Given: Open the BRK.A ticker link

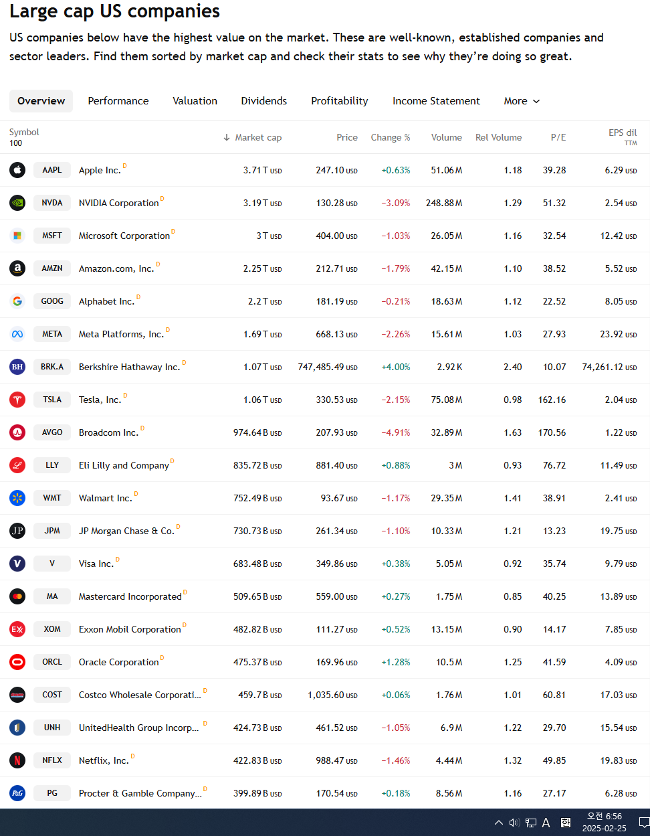Looking at the screenshot, I should [52, 367].
